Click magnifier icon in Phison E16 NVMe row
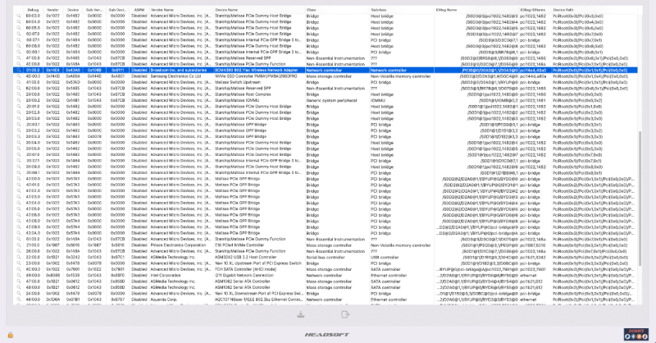Viewport: 656px width, 343px height. [x=19, y=245]
